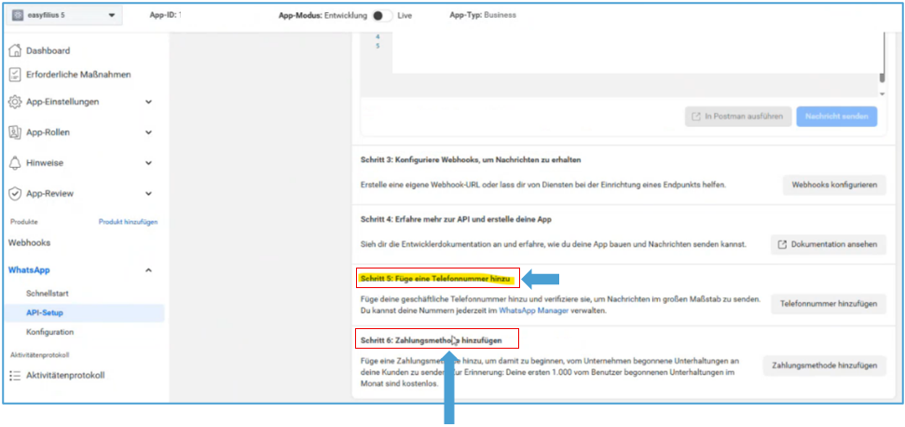This screenshot has height=427, width=905.
Task: Click the Webhooks konfigurieren button
Action: [833, 185]
